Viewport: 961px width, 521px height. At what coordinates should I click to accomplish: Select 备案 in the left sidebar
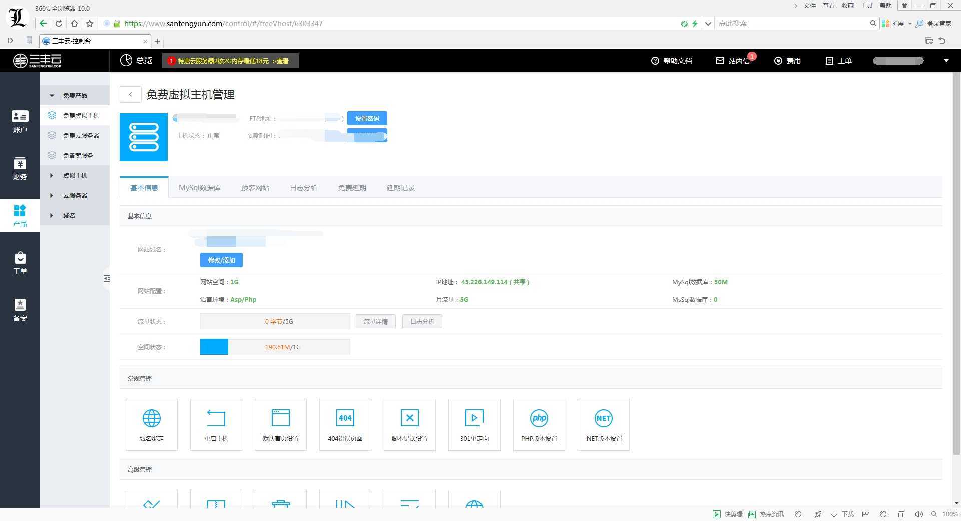click(20, 310)
